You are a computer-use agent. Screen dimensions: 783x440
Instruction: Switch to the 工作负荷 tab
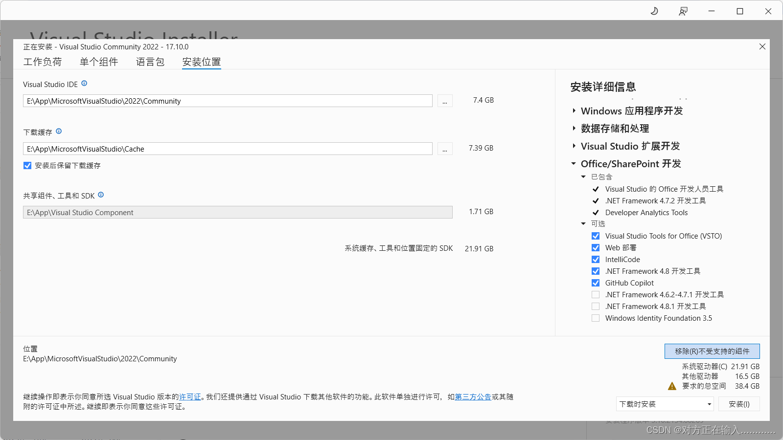click(43, 62)
